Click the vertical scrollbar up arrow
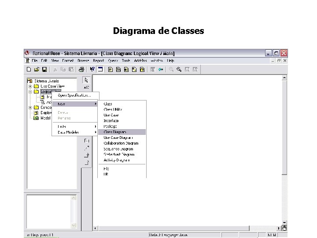Screen dimensions: 317x238 tap(284, 78)
